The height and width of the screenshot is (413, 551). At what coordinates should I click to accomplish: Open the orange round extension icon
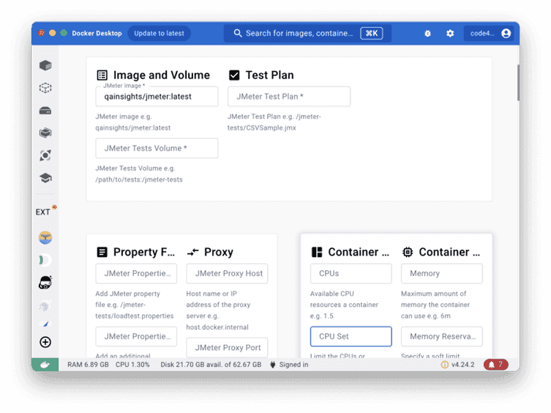point(45,238)
